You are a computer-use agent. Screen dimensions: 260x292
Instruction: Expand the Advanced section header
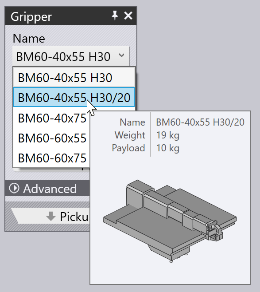(47, 188)
